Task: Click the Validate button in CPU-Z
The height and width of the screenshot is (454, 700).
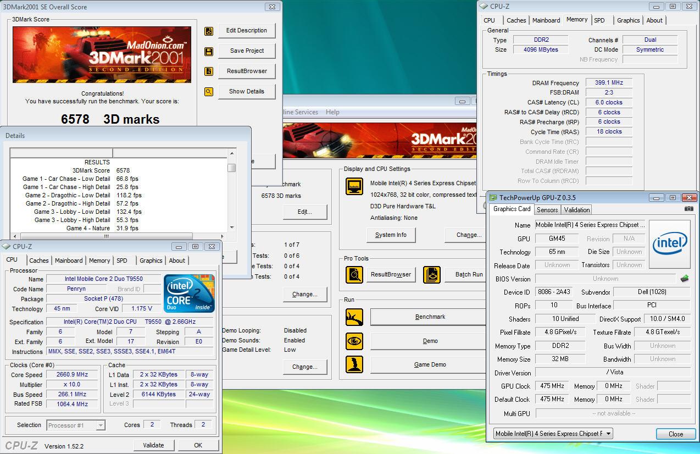Action: pyautogui.click(x=153, y=445)
